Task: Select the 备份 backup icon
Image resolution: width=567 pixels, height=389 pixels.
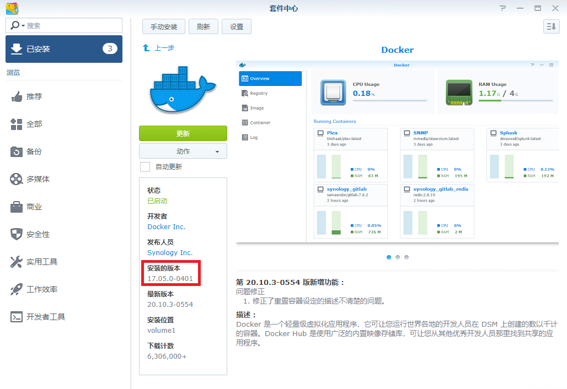Action: (17, 152)
